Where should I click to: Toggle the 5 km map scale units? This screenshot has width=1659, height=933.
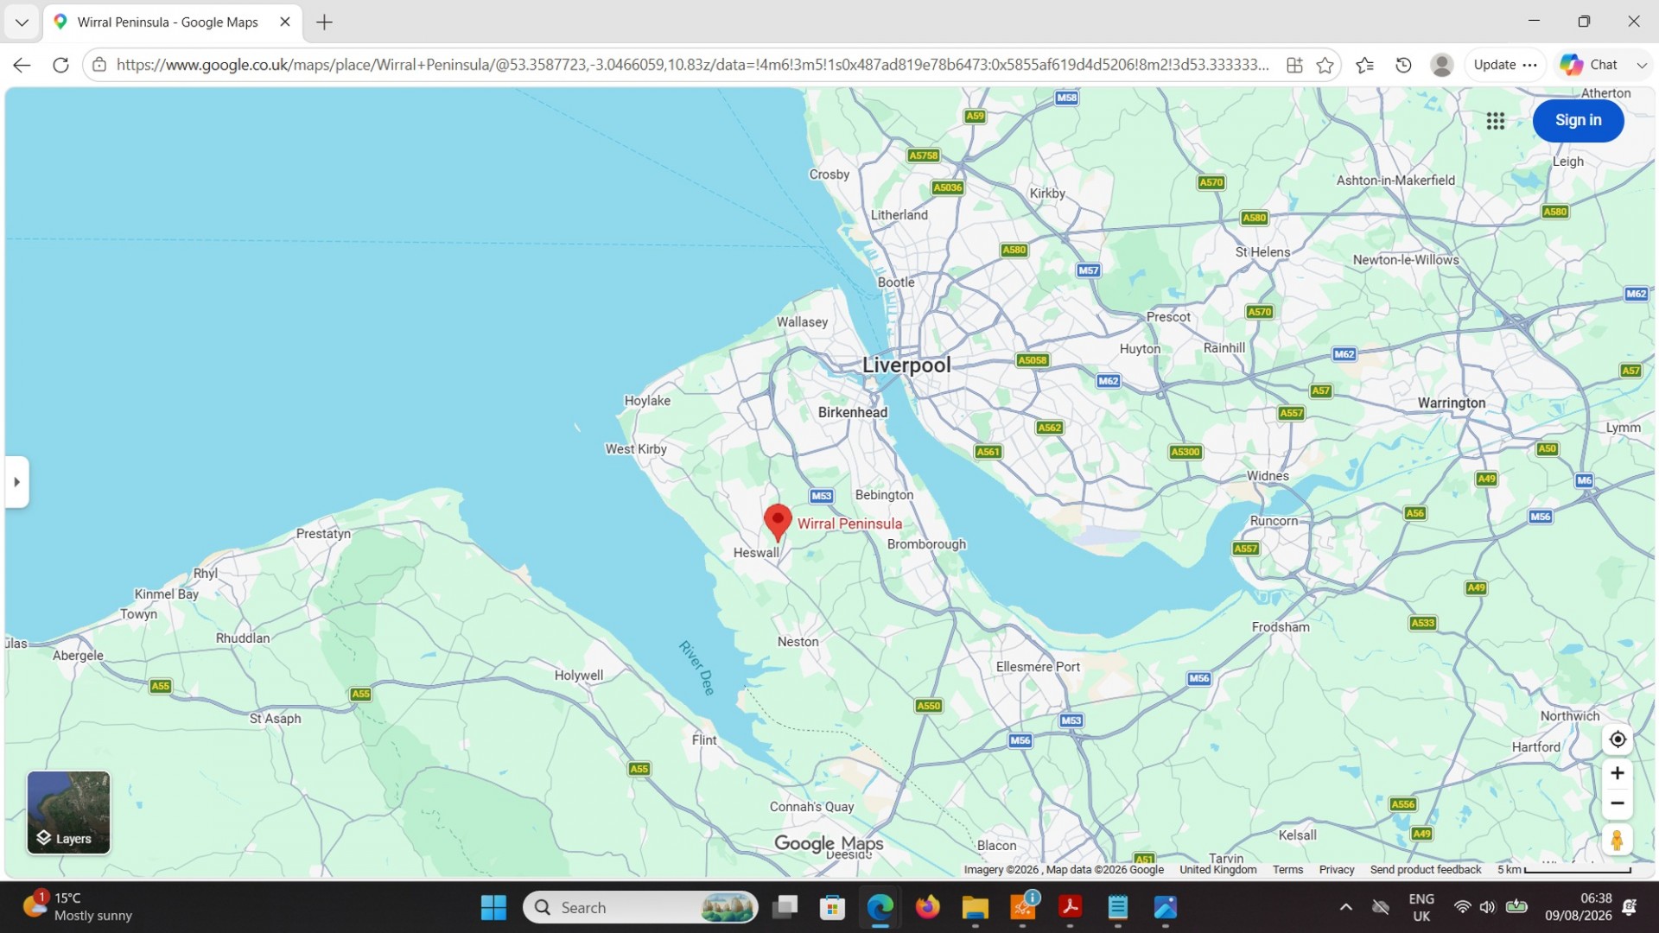(1564, 870)
